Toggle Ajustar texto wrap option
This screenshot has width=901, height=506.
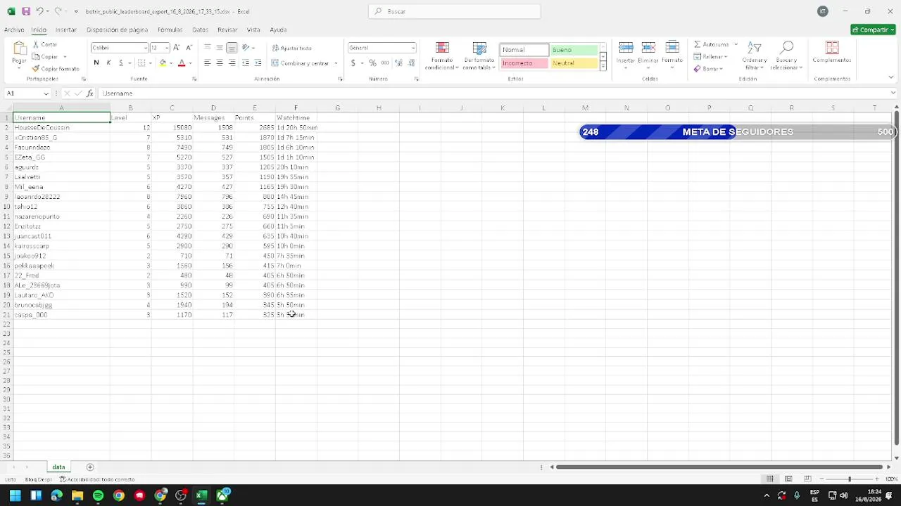292,48
